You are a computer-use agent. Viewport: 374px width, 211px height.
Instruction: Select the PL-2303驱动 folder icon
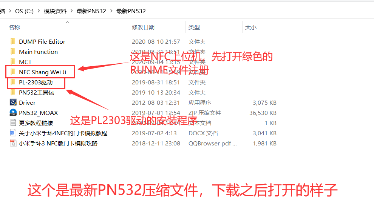[13, 82]
